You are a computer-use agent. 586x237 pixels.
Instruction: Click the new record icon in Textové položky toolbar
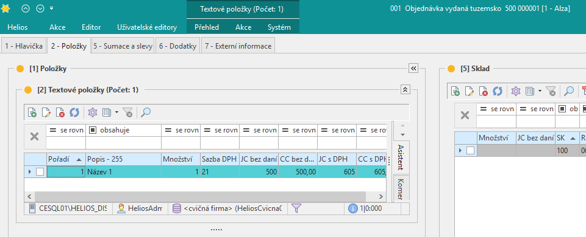[x=32, y=112]
